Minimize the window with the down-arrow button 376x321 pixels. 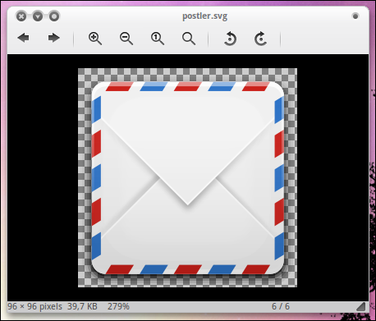click(38, 16)
